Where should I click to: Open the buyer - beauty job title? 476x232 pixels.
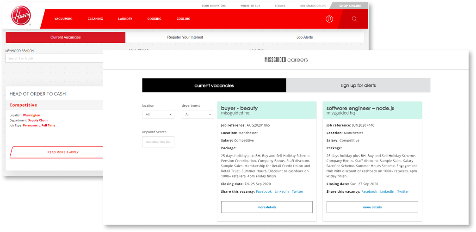pos(239,108)
